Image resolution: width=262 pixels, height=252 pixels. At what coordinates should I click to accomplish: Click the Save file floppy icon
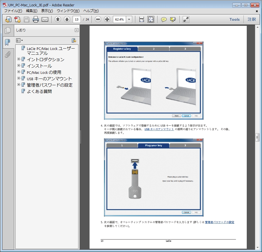point(27,19)
